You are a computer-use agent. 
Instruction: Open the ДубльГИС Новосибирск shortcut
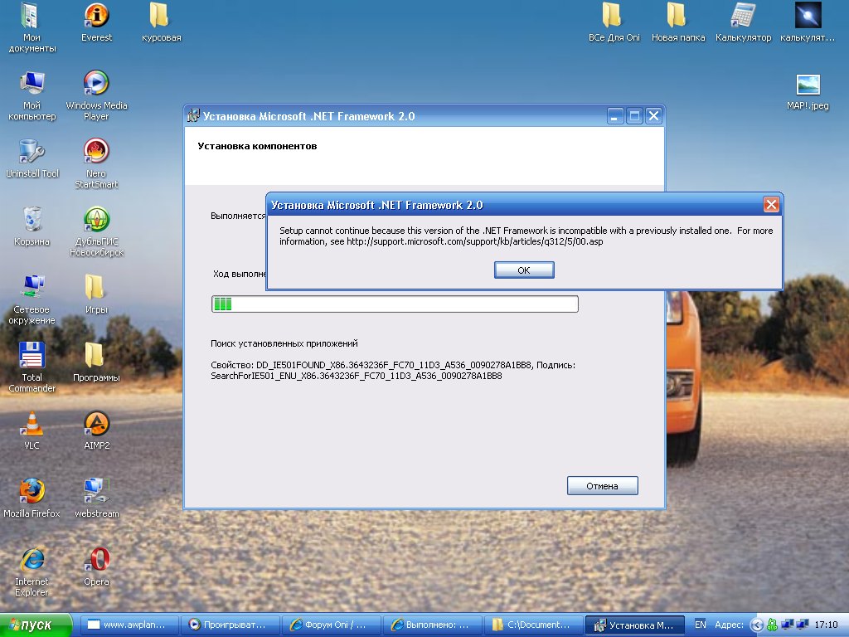96,221
